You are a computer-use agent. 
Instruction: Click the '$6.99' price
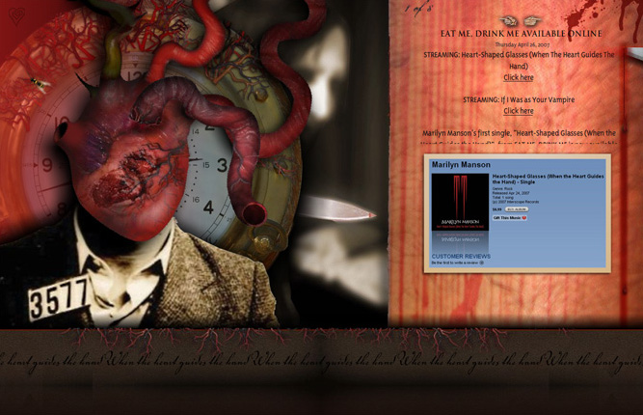click(x=497, y=209)
